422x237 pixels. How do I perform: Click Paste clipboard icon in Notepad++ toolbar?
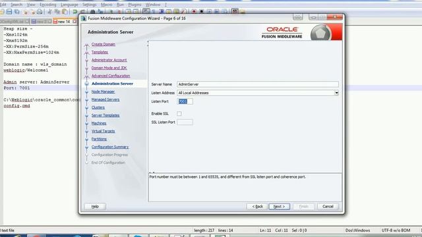(x=65, y=12)
